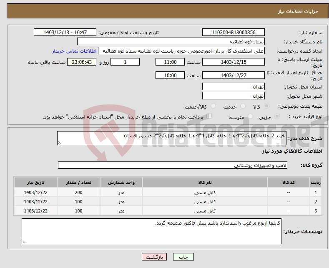This screenshot has width=329, height=268.
Task: Click the بازگشت (back) button
Action: coord(154,257)
